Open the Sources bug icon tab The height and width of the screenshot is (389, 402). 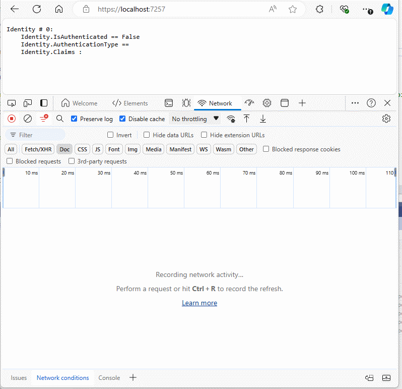click(x=186, y=103)
